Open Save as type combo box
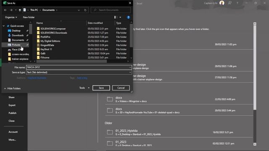The image size is (269, 151). tap(79, 73)
